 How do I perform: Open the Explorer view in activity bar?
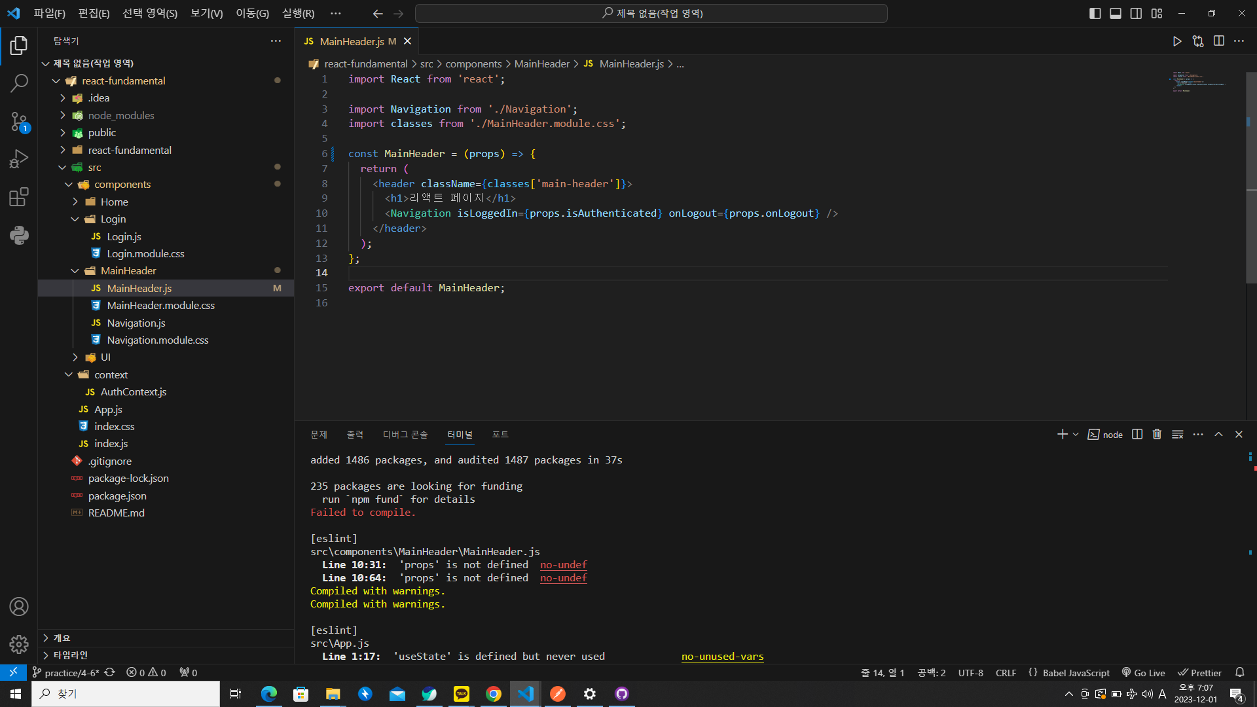click(x=19, y=45)
